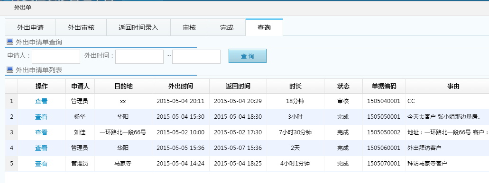Open 查看 link for row 1
The image size is (489, 183).
pos(41,101)
